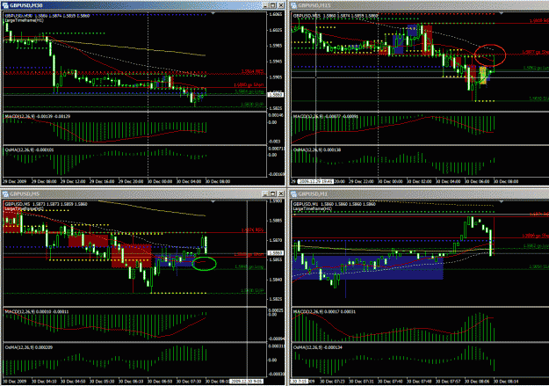Select 1.5914 RES line label in M30 chart

point(252,71)
